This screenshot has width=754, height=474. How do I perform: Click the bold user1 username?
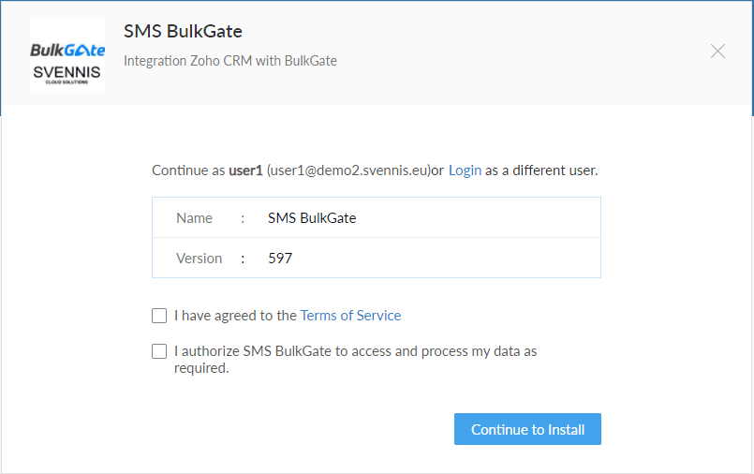click(x=245, y=170)
